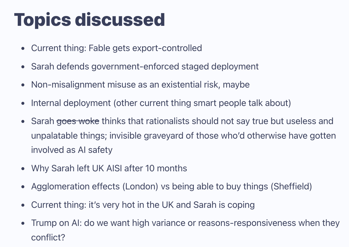Click the 'Trump on AI' bullet text
This screenshot has height=247, width=349.
pyautogui.click(x=56, y=223)
